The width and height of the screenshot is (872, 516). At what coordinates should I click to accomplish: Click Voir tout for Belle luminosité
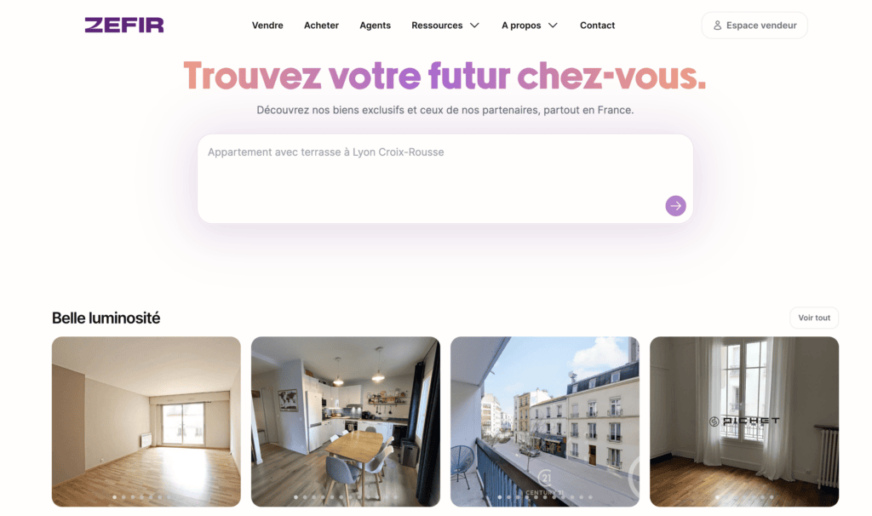[x=814, y=318]
